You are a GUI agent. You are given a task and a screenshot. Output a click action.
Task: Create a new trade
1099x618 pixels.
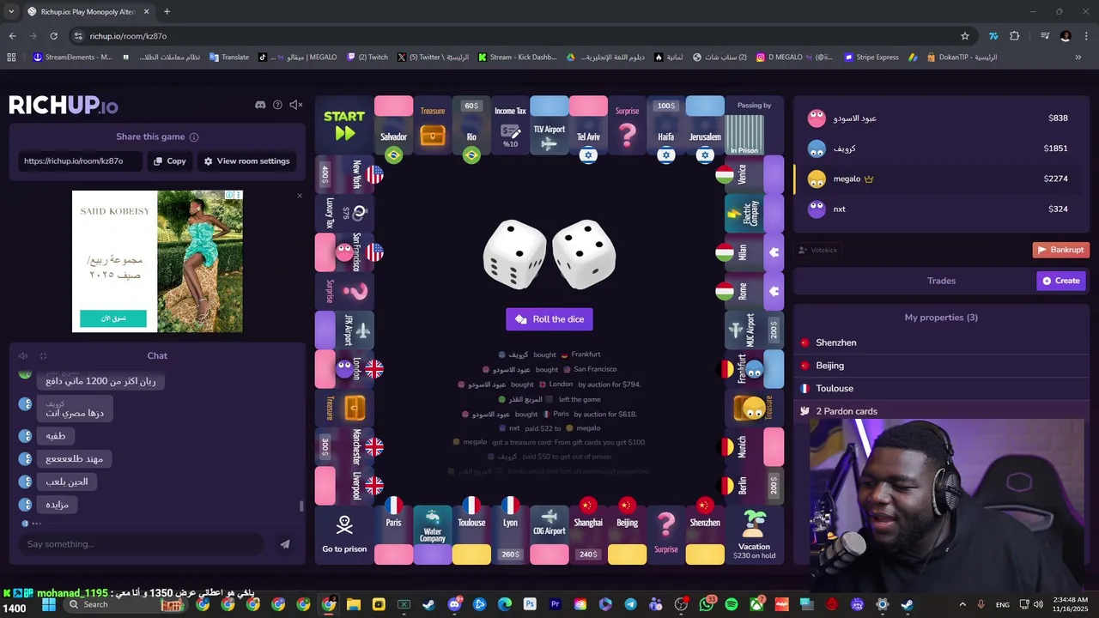tap(1061, 281)
